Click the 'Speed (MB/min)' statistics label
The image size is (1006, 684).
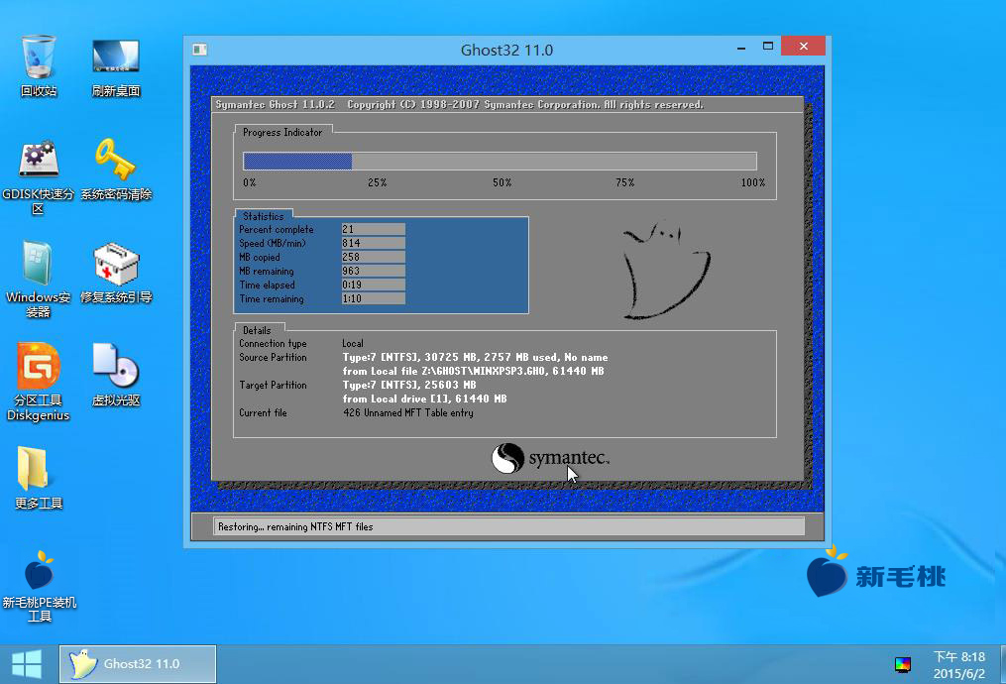click(x=273, y=244)
